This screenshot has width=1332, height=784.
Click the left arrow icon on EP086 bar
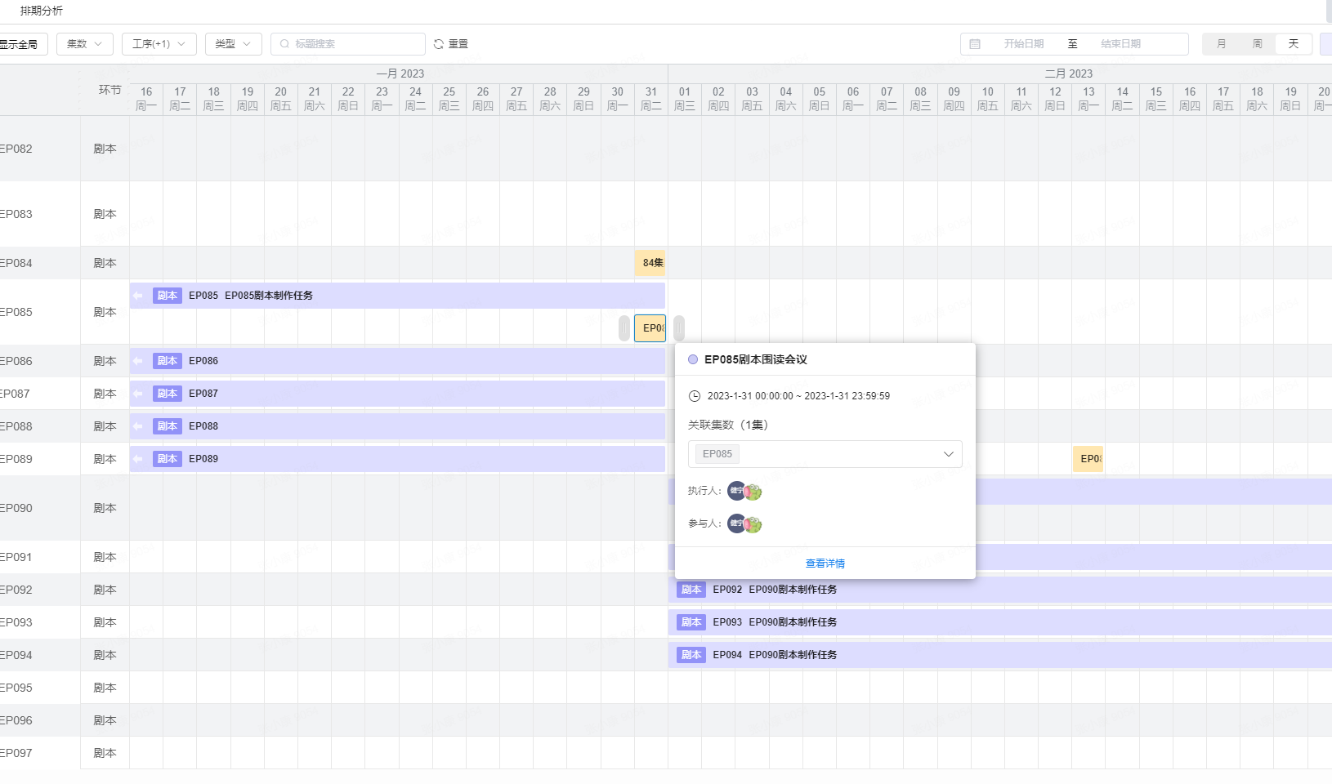coord(138,361)
